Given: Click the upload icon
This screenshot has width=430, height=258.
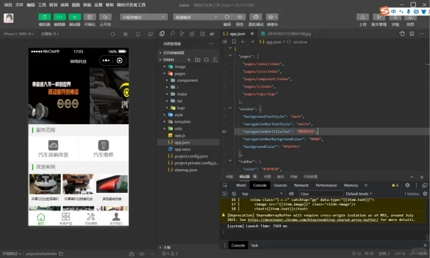Looking at the screenshot, I should coord(362,17).
